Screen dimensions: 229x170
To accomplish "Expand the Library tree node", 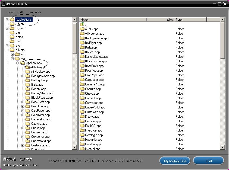I will point(7,24).
